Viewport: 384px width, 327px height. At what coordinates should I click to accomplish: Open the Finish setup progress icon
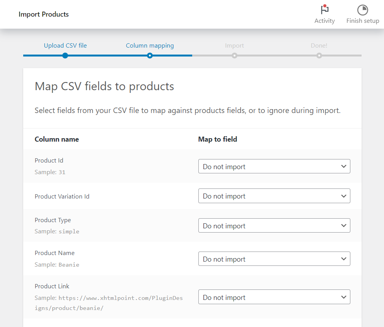(362, 10)
